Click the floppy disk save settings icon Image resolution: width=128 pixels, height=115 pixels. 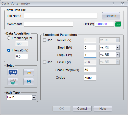29,81
